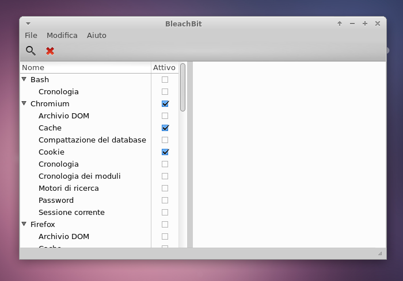
Task: Uncheck the Chromium checkbox
Action: tap(165, 103)
